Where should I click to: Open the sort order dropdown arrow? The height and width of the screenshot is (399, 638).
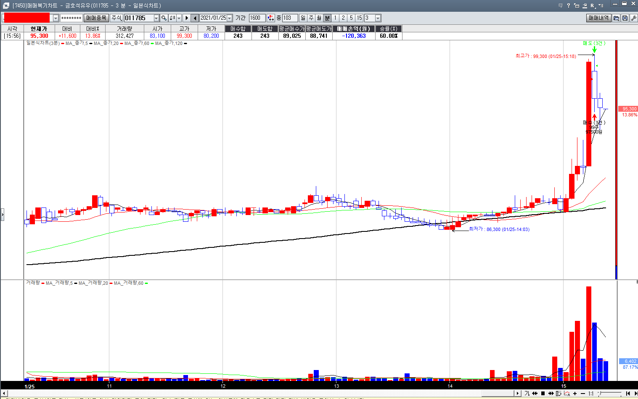pos(179,18)
